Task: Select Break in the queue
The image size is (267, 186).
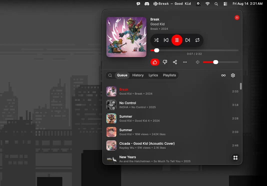Action: click(172, 91)
